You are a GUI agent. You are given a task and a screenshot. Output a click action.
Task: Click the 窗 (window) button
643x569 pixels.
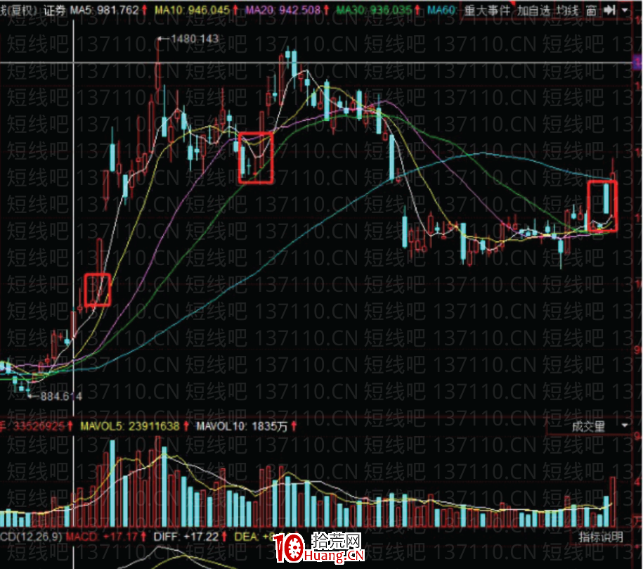point(591,11)
